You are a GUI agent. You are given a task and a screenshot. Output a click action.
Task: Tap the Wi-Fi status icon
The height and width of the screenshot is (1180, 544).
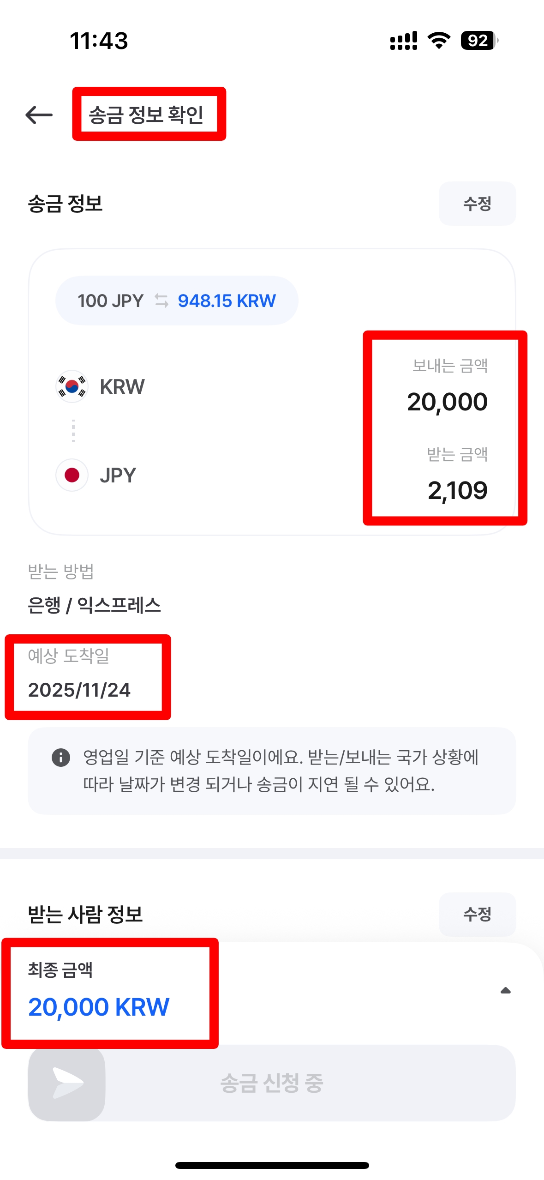tap(439, 41)
